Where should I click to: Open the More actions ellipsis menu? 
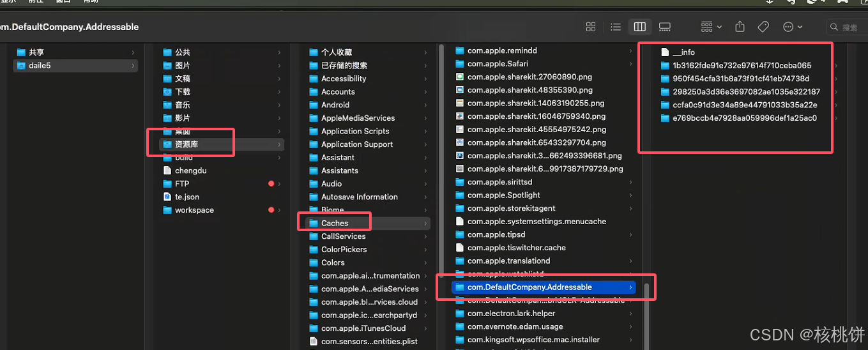(x=792, y=27)
